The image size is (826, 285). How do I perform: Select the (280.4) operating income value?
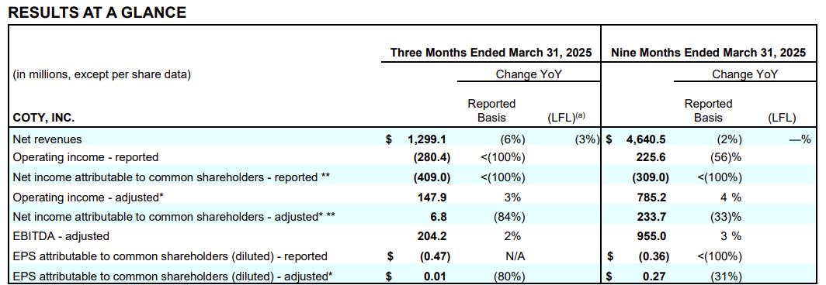pyautogui.click(x=432, y=156)
